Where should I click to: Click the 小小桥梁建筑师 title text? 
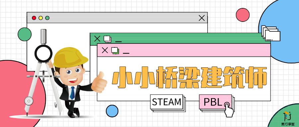coord(189,77)
